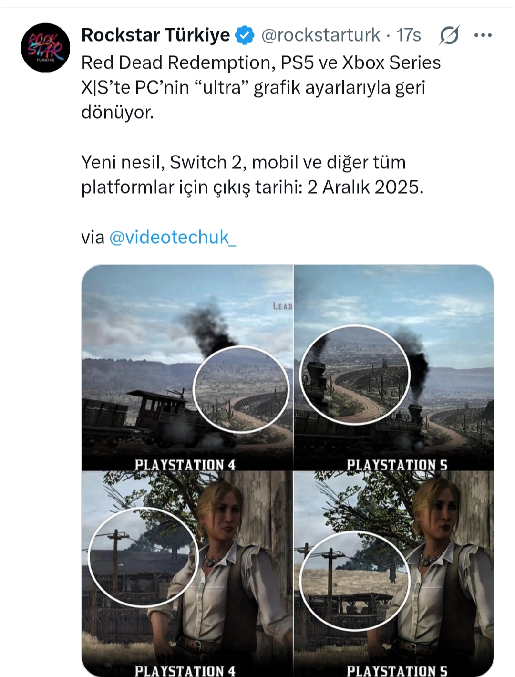Click the top PLAYSTATION 5 caption label
The image size is (515, 677).
pos(397,465)
